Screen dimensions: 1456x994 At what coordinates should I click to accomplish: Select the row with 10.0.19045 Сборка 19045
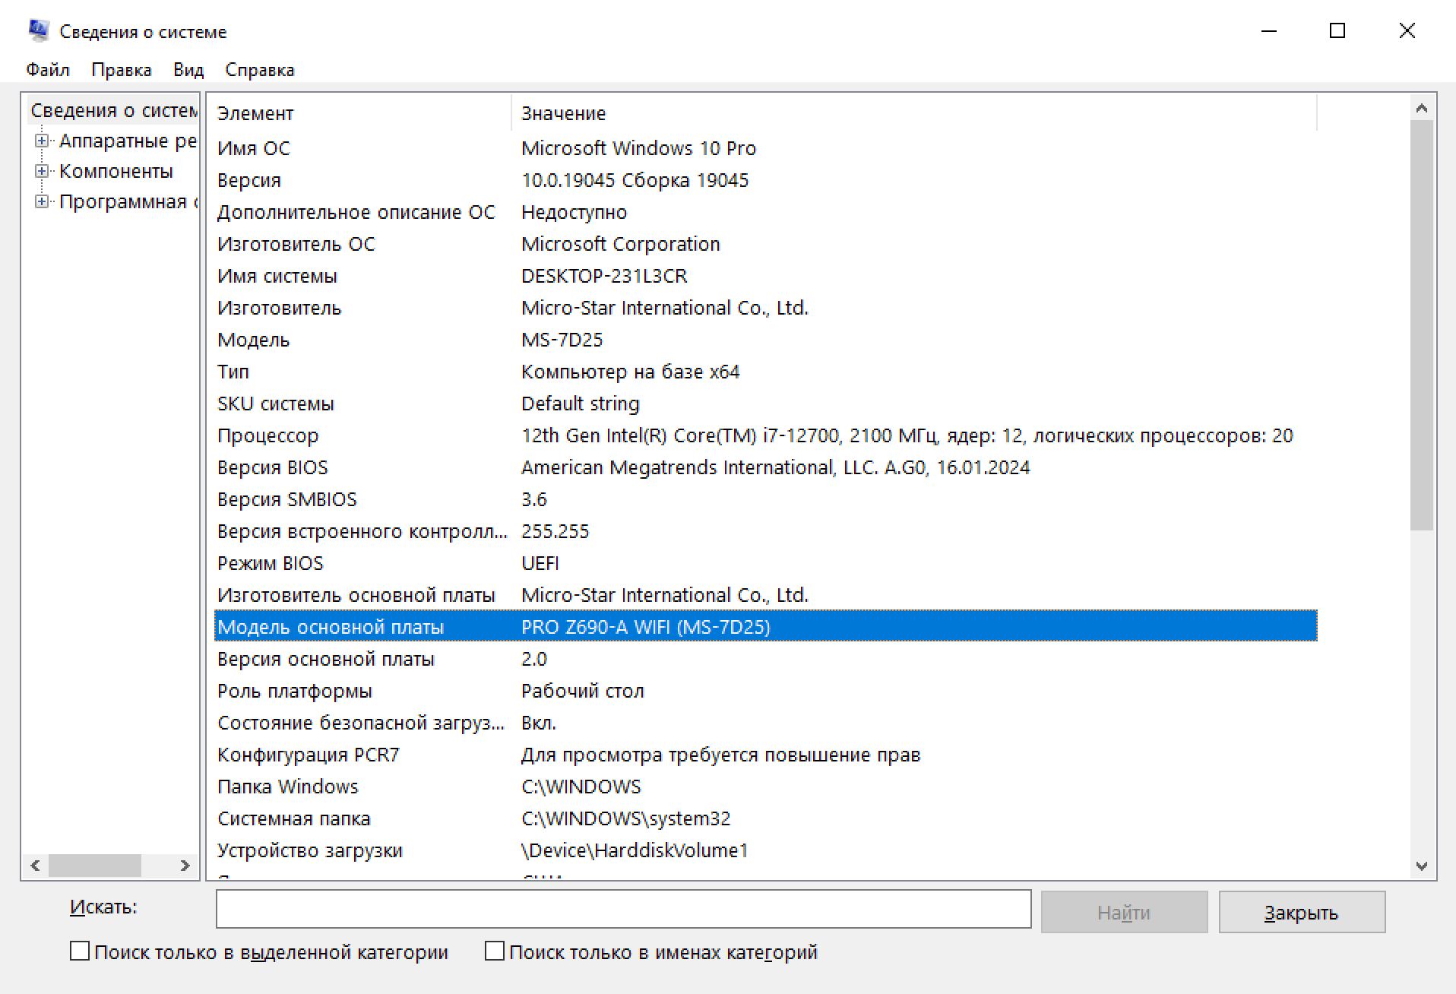tap(765, 180)
